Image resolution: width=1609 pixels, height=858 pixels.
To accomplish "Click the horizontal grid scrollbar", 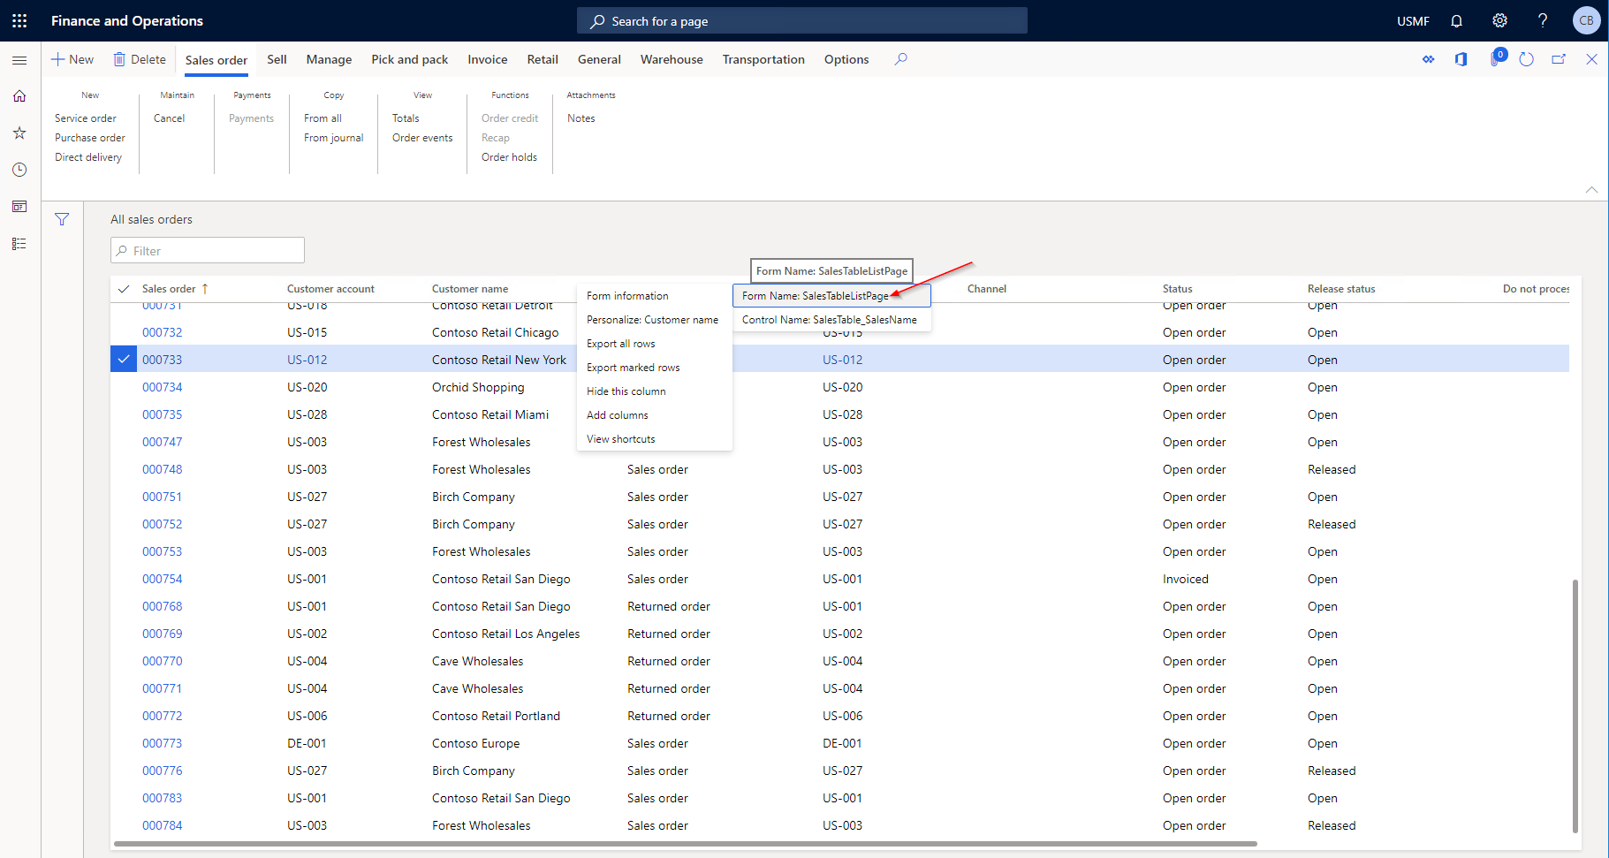I will coord(686,844).
